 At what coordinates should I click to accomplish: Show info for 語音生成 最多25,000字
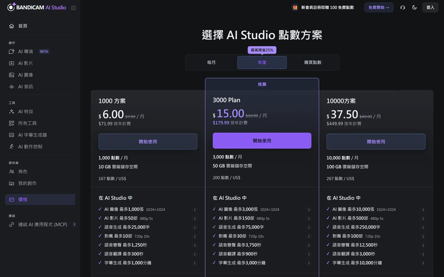point(195,227)
